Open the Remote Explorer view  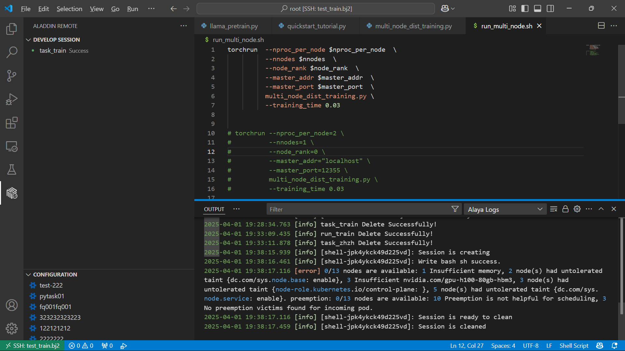coord(12,146)
